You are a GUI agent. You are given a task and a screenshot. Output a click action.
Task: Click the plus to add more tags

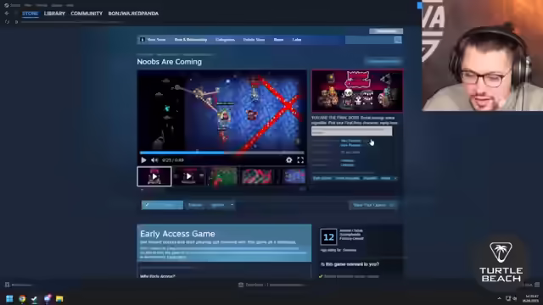pos(395,178)
